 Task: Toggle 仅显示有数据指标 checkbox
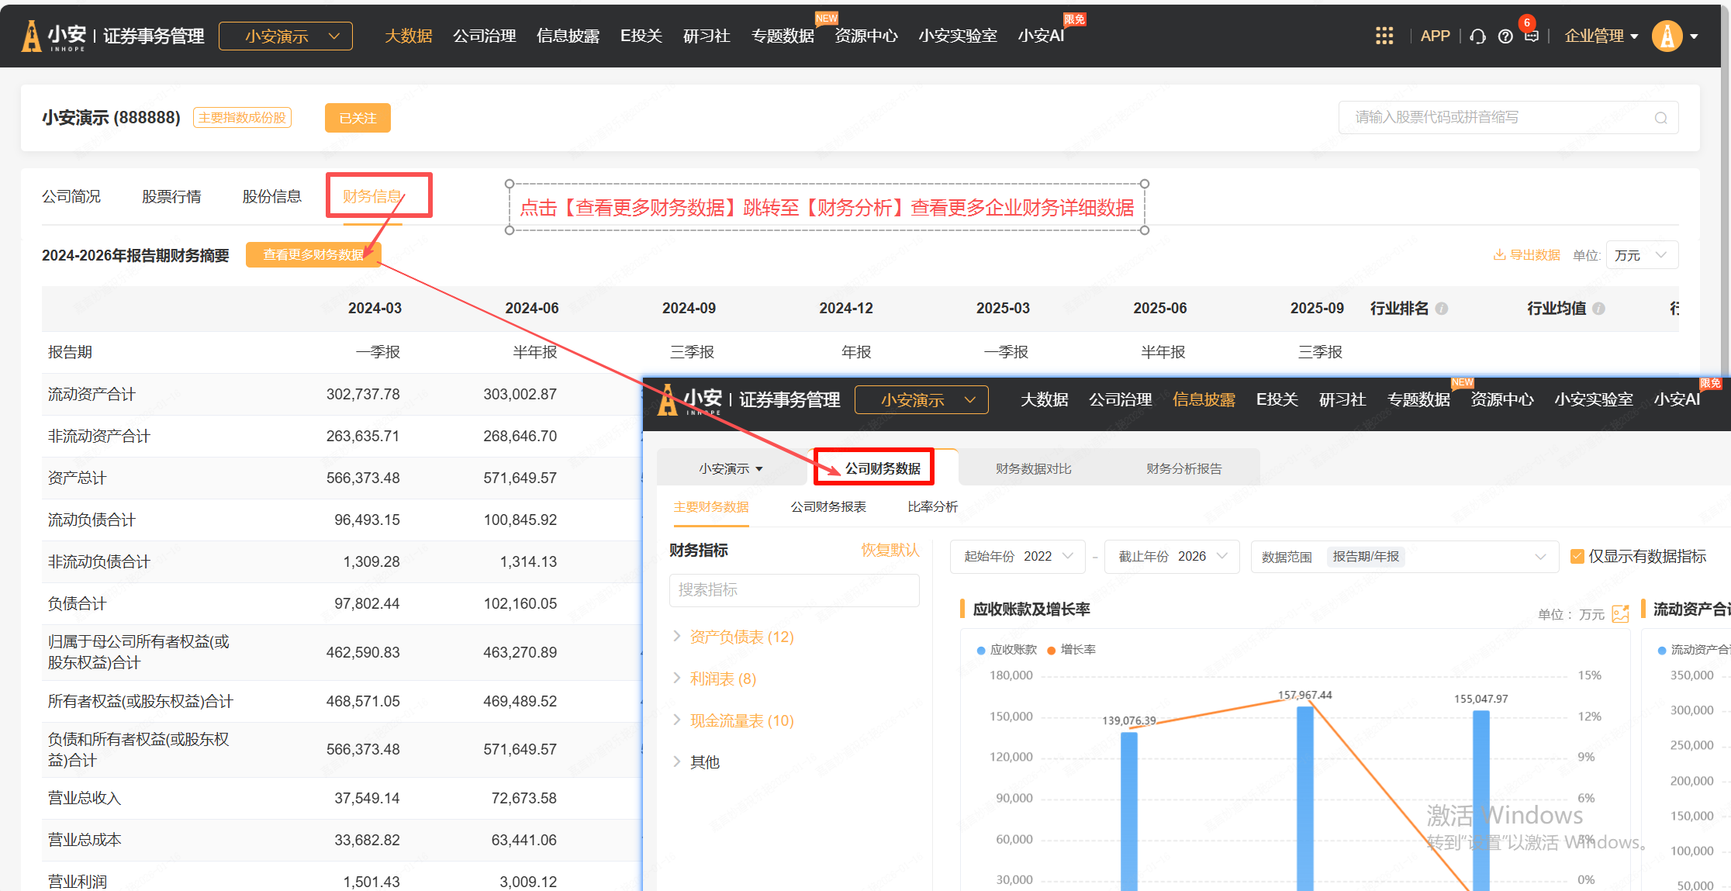pyautogui.click(x=1577, y=557)
